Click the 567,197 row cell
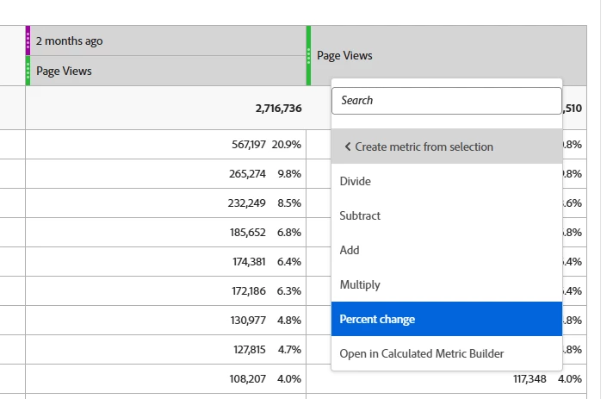This screenshot has height=399, width=613. pyautogui.click(x=166, y=144)
